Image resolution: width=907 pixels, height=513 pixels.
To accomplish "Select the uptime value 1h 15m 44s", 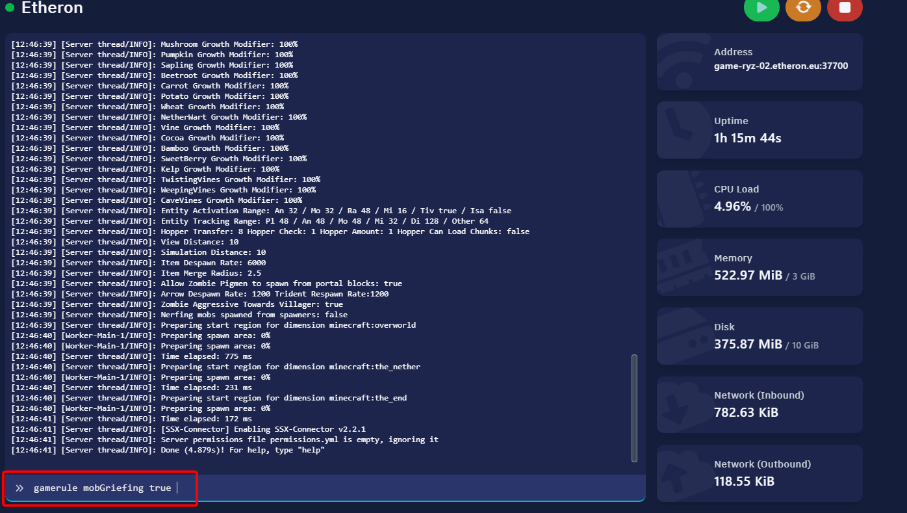I will pyautogui.click(x=747, y=138).
